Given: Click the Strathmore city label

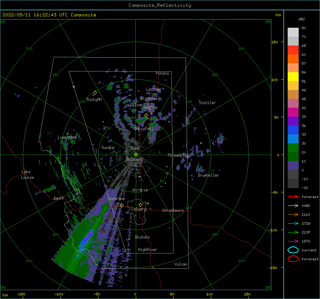Looking at the screenshot, I should (173, 210).
